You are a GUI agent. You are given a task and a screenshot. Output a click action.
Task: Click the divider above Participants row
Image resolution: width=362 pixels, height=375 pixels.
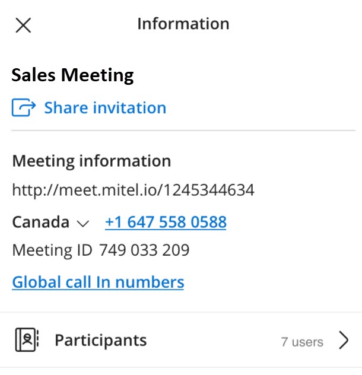[x=180, y=312]
